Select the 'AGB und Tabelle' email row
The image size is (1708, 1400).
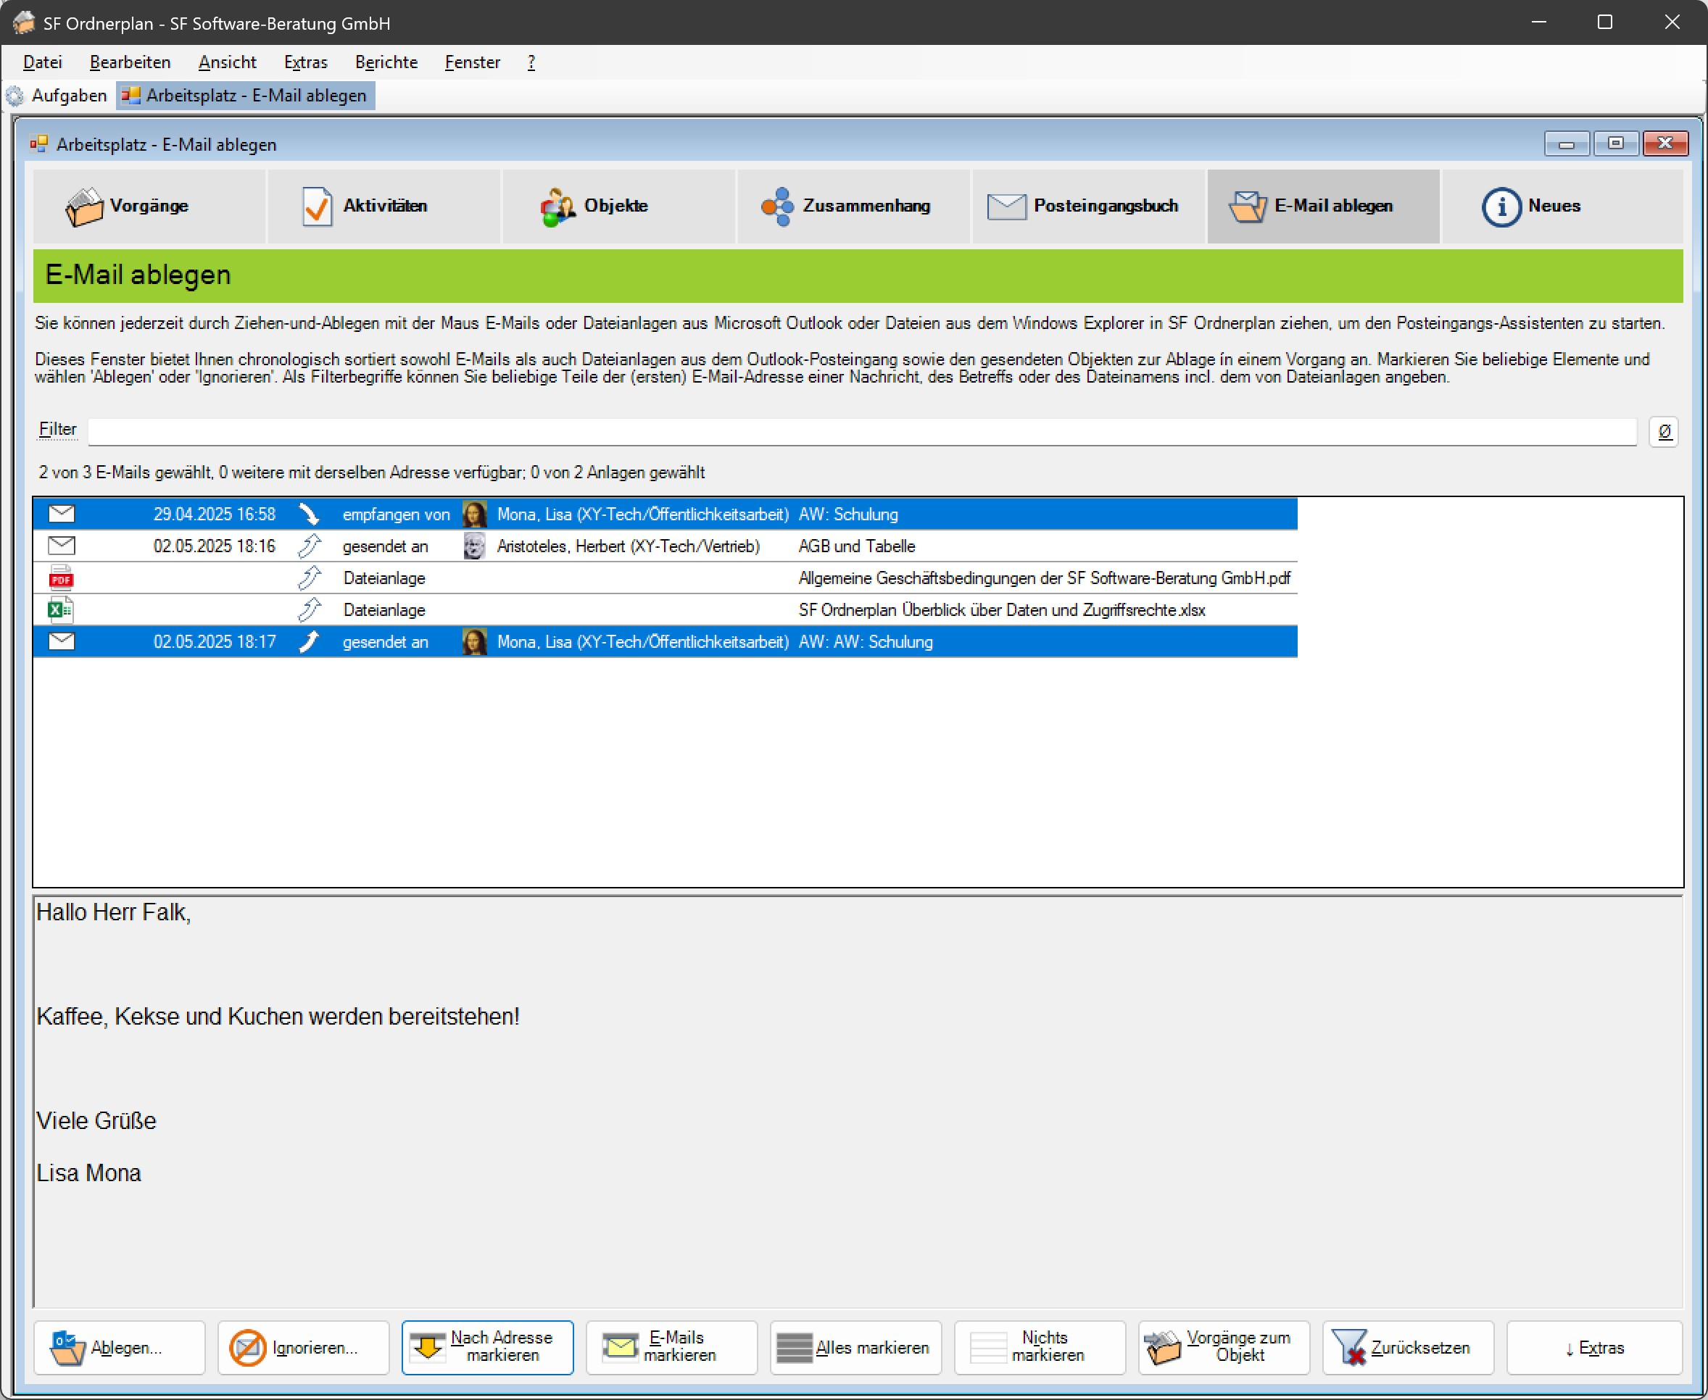(665, 546)
